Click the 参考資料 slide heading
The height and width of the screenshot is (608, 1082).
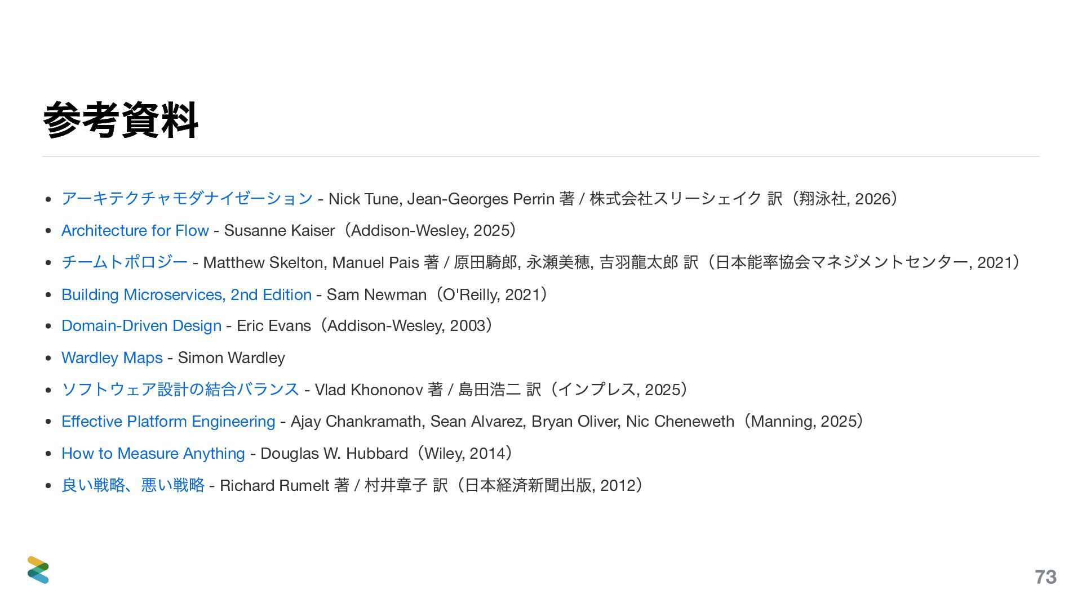pyautogui.click(x=121, y=120)
